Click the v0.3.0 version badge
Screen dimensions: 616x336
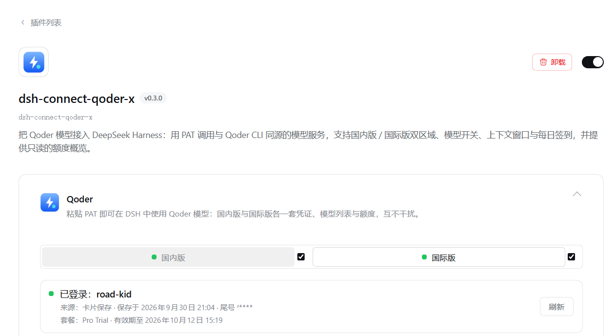(153, 98)
